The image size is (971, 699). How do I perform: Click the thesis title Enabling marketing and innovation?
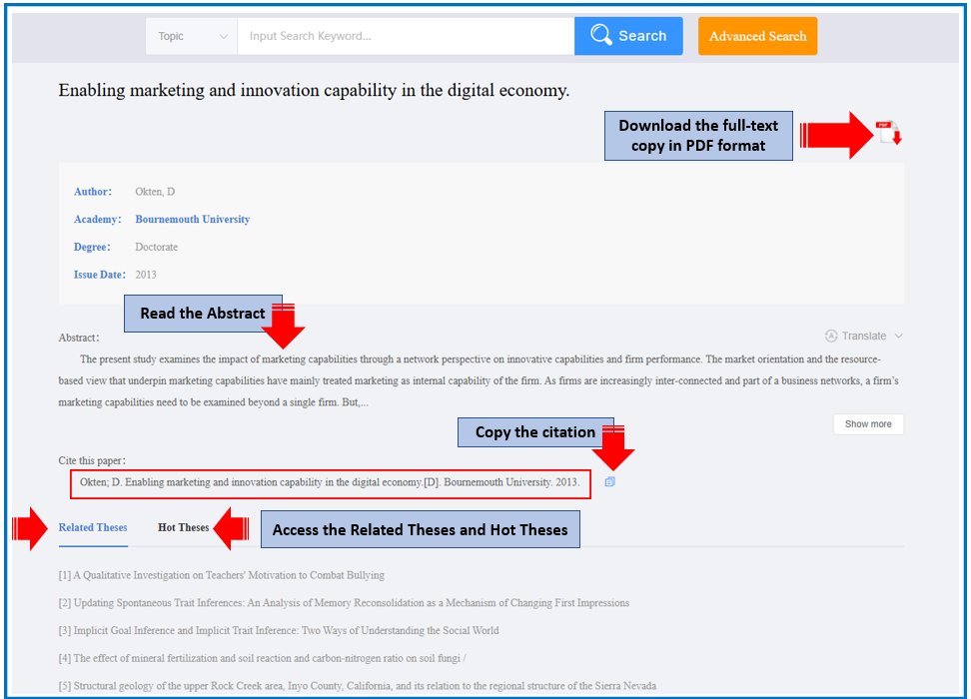[x=314, y=91]
